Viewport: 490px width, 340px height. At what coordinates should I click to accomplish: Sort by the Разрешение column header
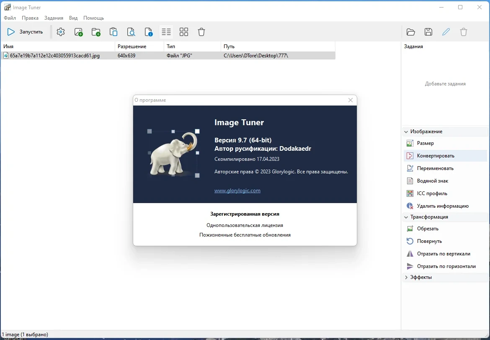click(139, 46)
